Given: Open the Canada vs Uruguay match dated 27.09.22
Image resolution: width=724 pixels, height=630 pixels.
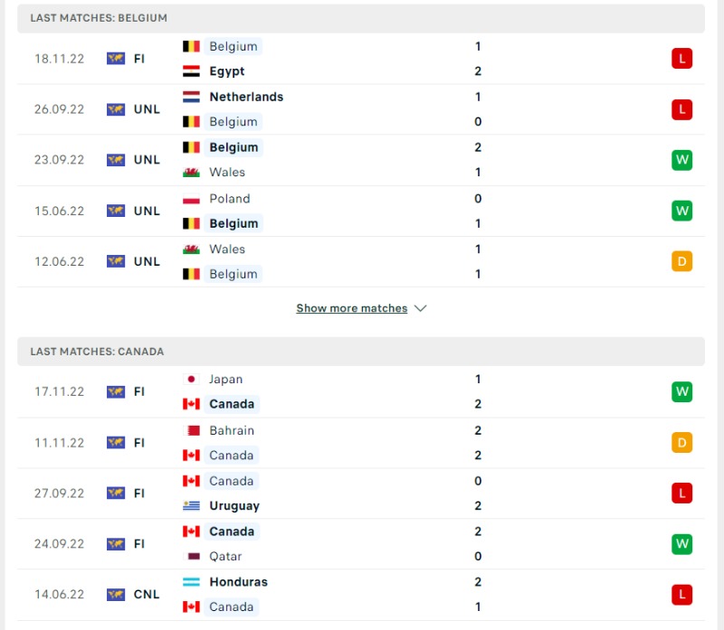Looking at the screenshot, I should (361, 494).
